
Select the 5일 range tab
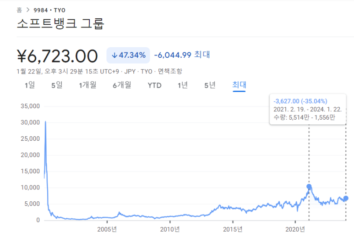[x=57, y=85]
